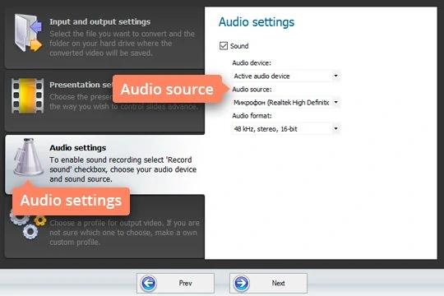Viewport: 444px width, 296px height.
Task: Click the Realtek High Definition microphone value
Action: [x=281, y=102]
